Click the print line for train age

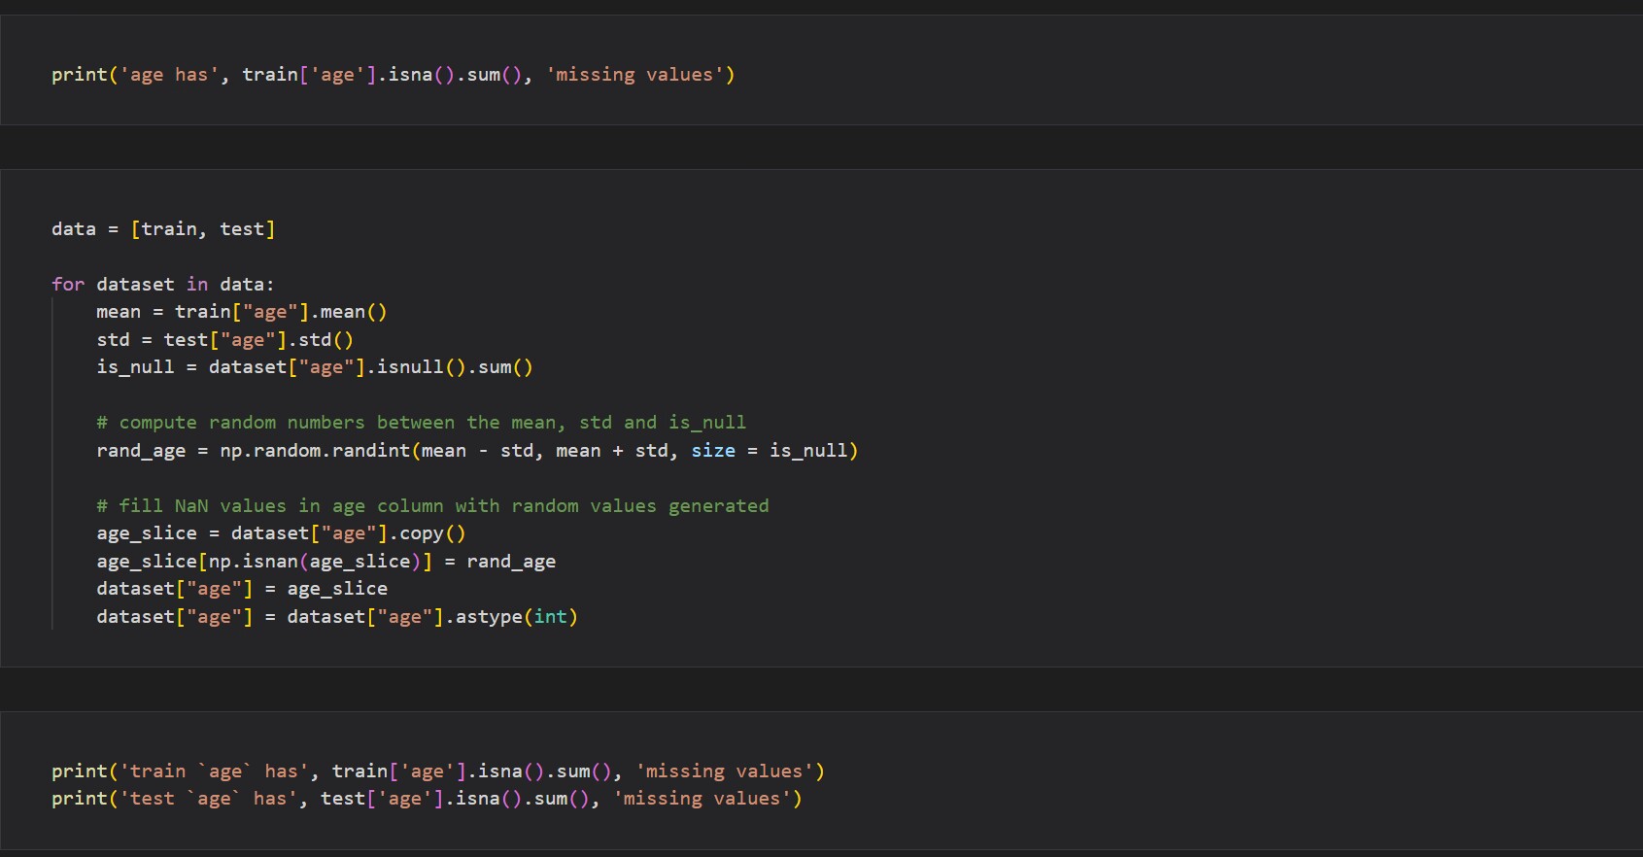pos(437,771)
